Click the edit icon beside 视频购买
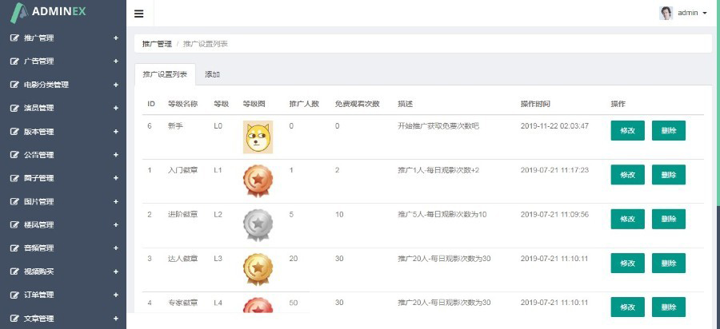This screenshot has height=329, width=720. click(x=14, y=272)
